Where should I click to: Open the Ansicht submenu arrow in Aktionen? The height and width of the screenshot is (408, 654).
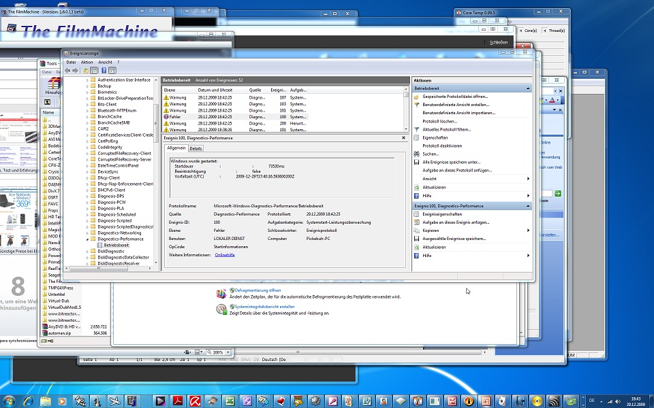[528, 179]
